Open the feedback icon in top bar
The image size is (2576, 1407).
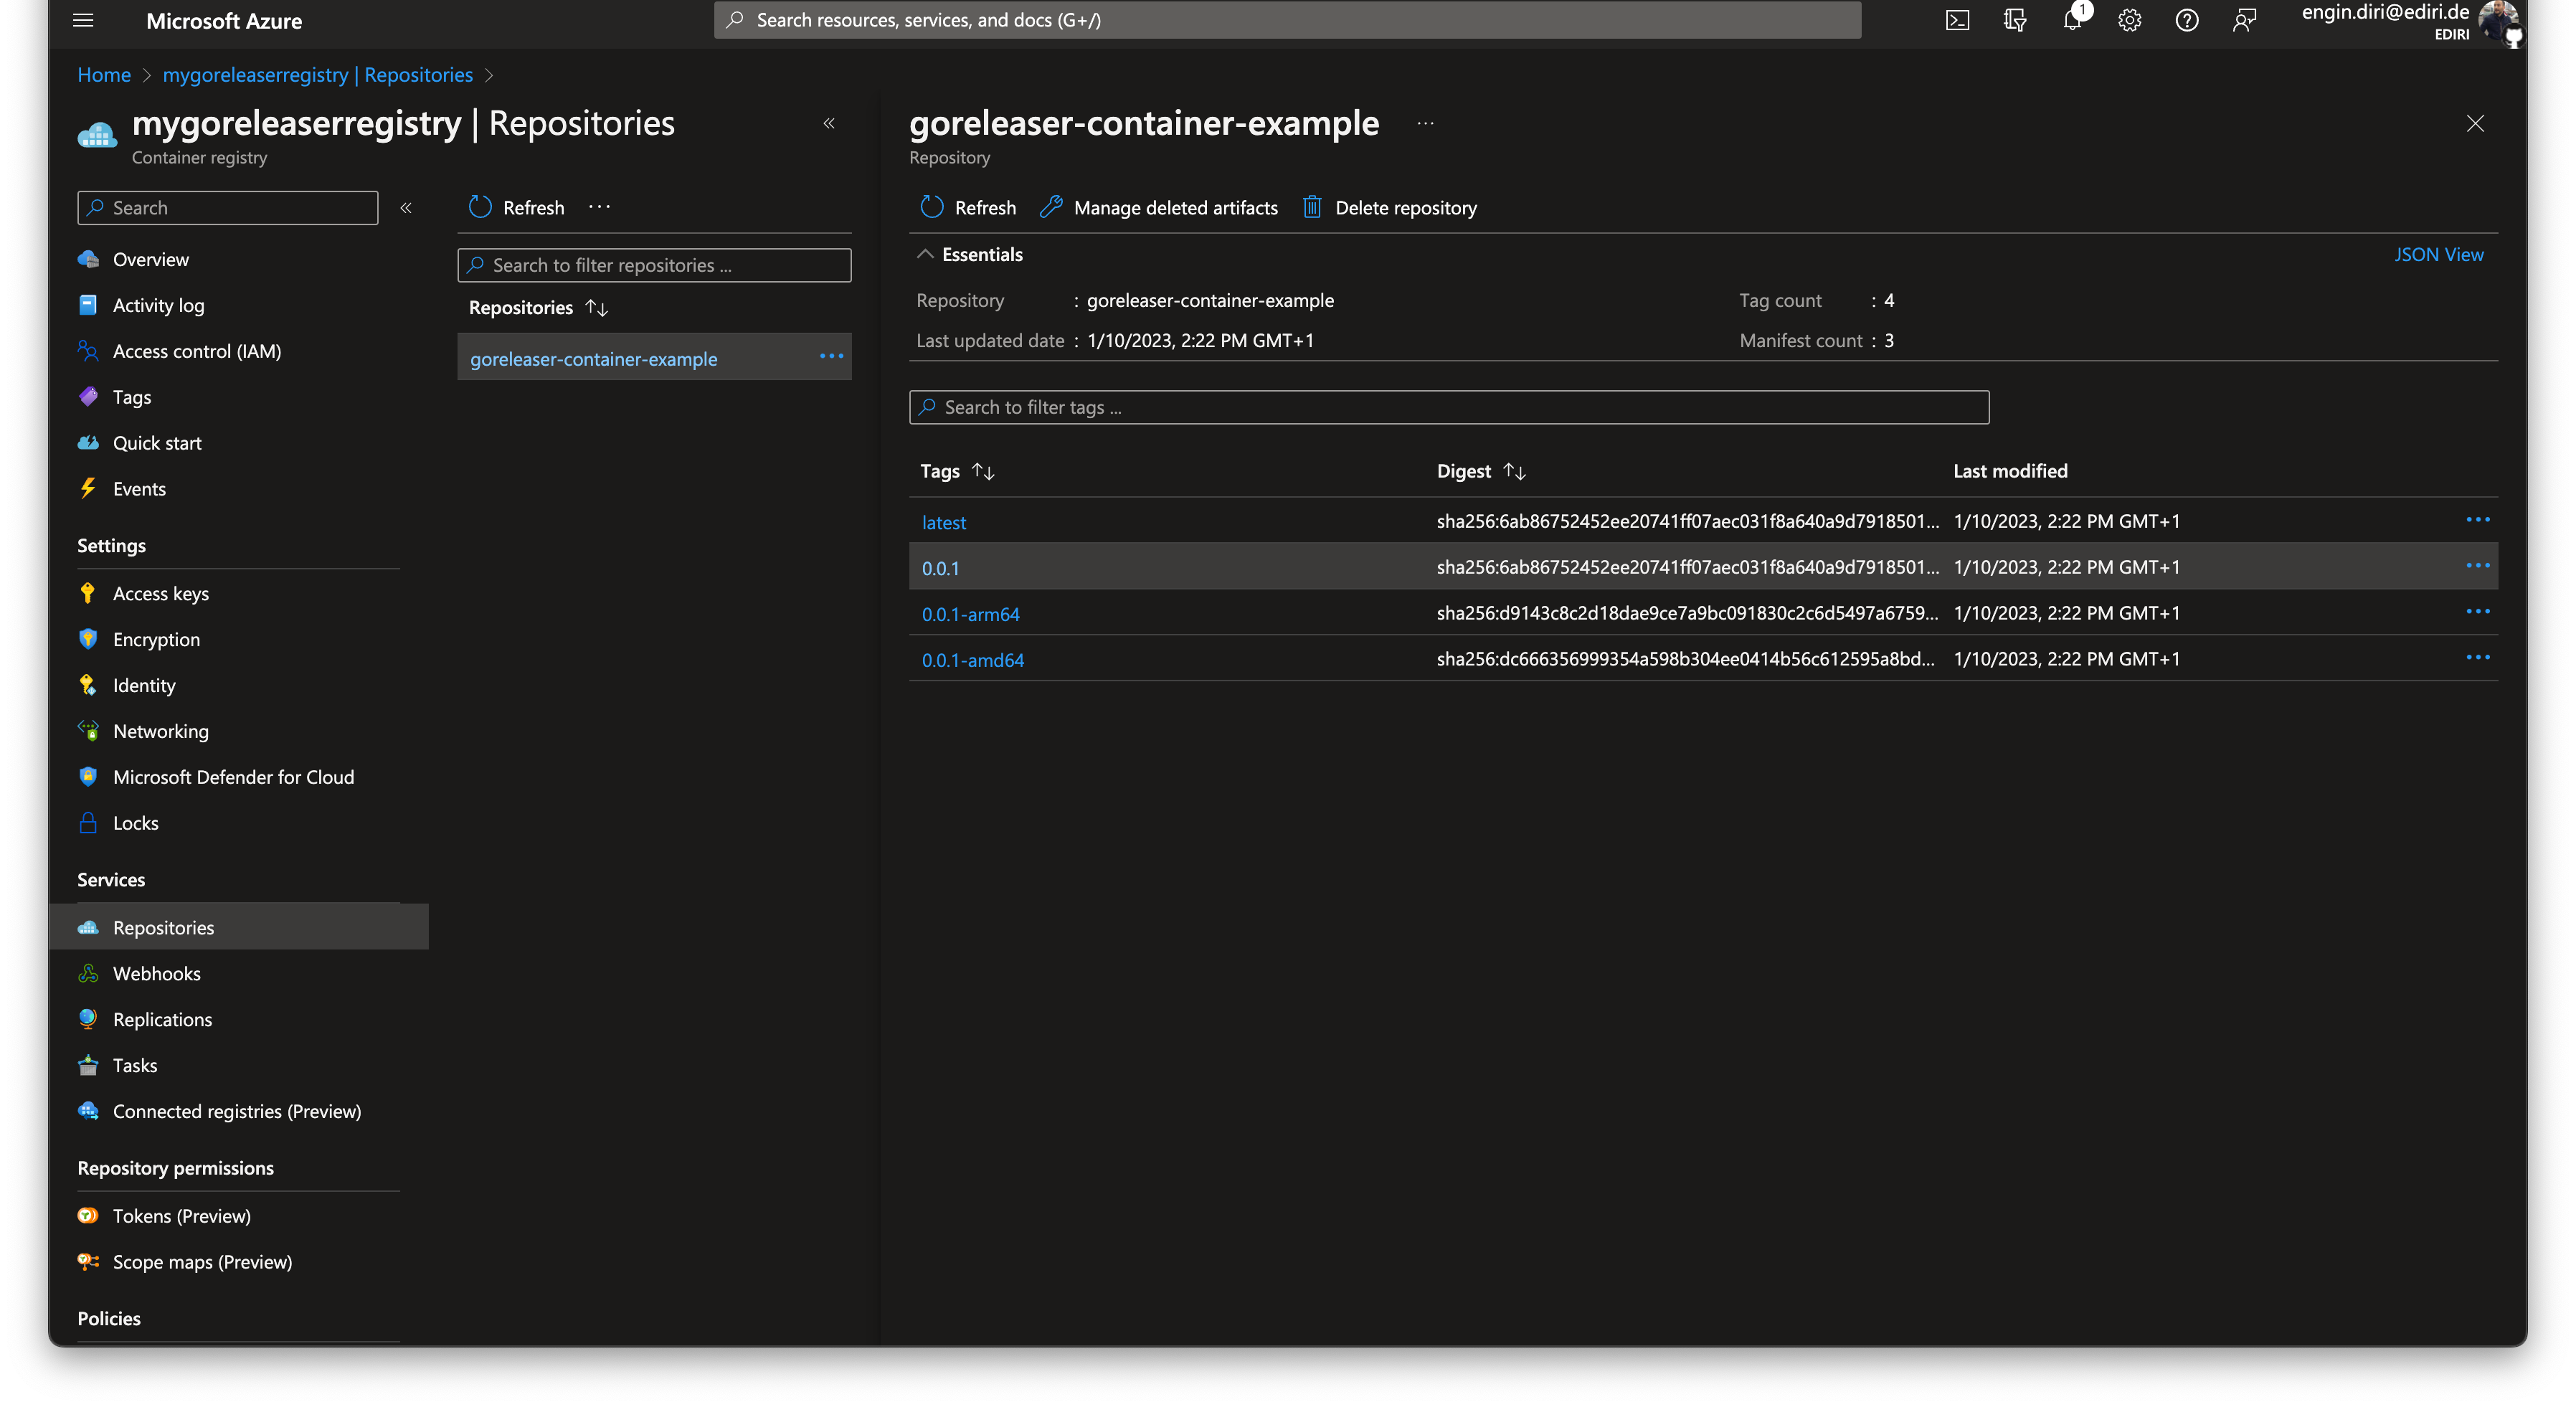pos(2244,20)
